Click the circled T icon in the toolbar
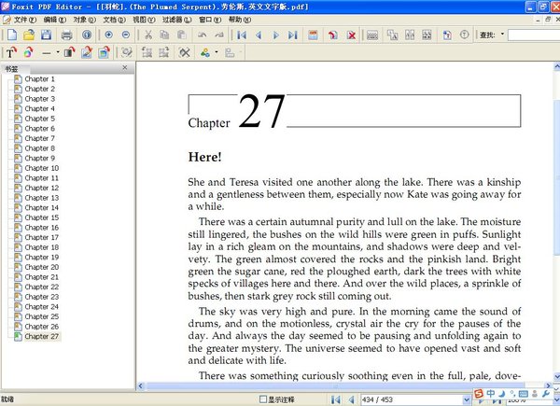 click(464, 35)
